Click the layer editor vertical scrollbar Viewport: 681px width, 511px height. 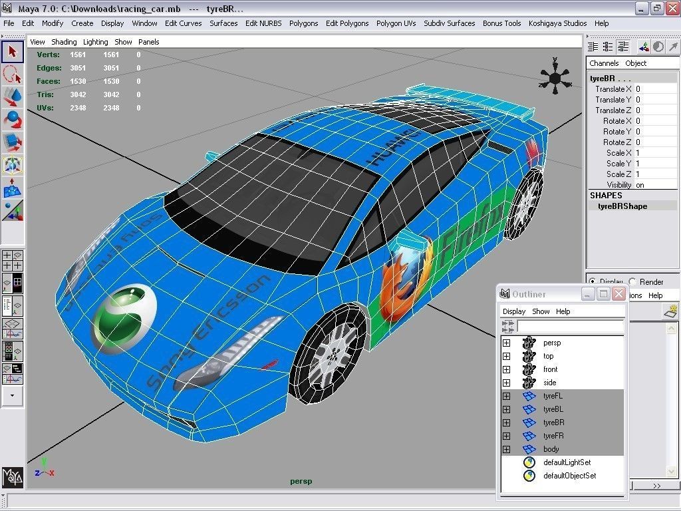click(671, 399)
